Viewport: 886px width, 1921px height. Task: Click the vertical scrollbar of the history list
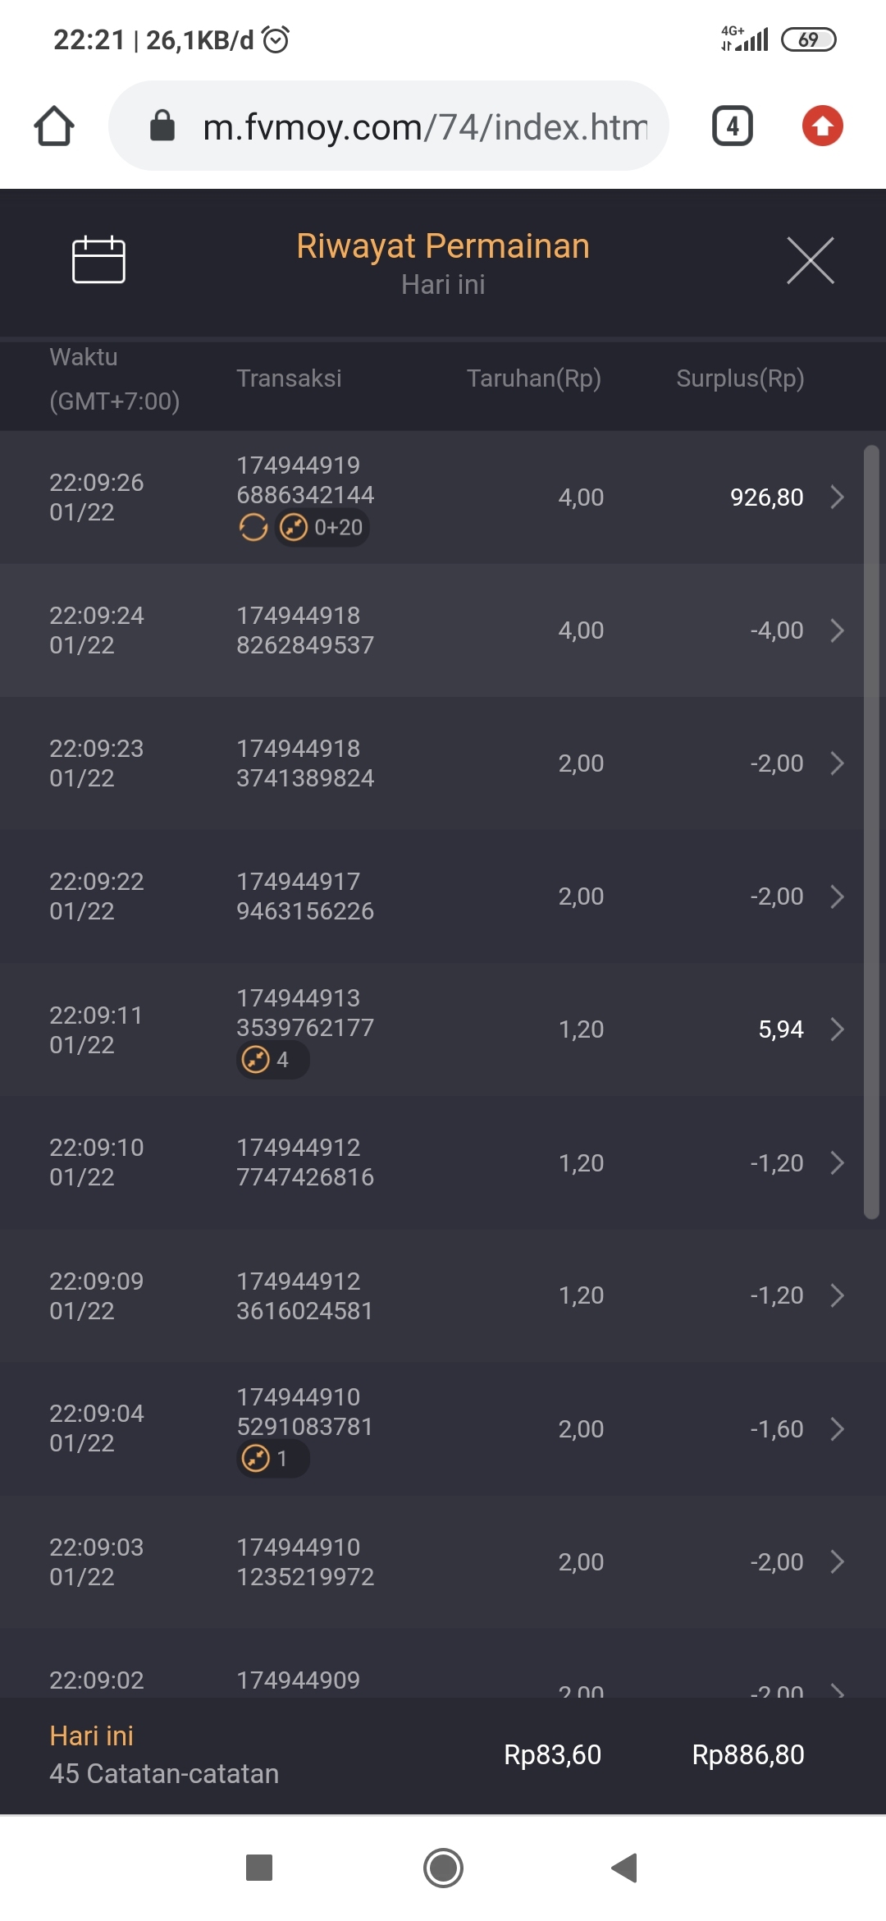[x=871, y=829]
